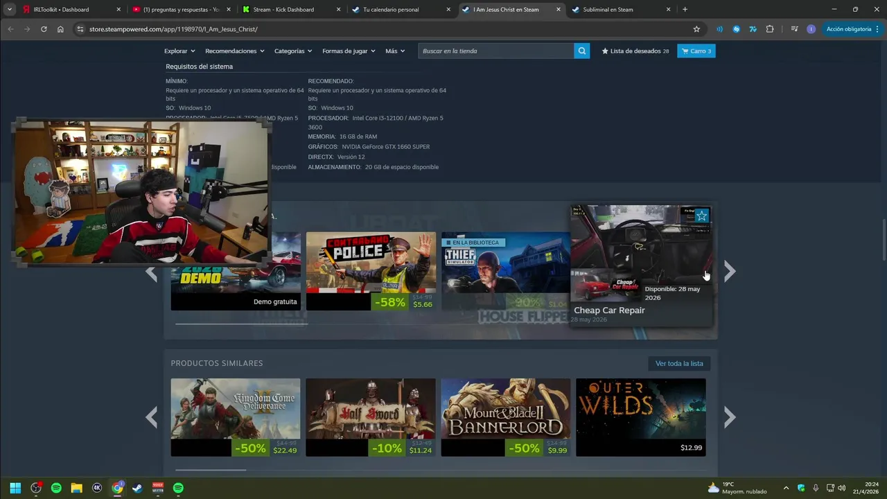The width and height of the screenshot is (887, 499).
Task: Open Thief Simulator game card
Action: pyautogui.click(x=505, y=271)
